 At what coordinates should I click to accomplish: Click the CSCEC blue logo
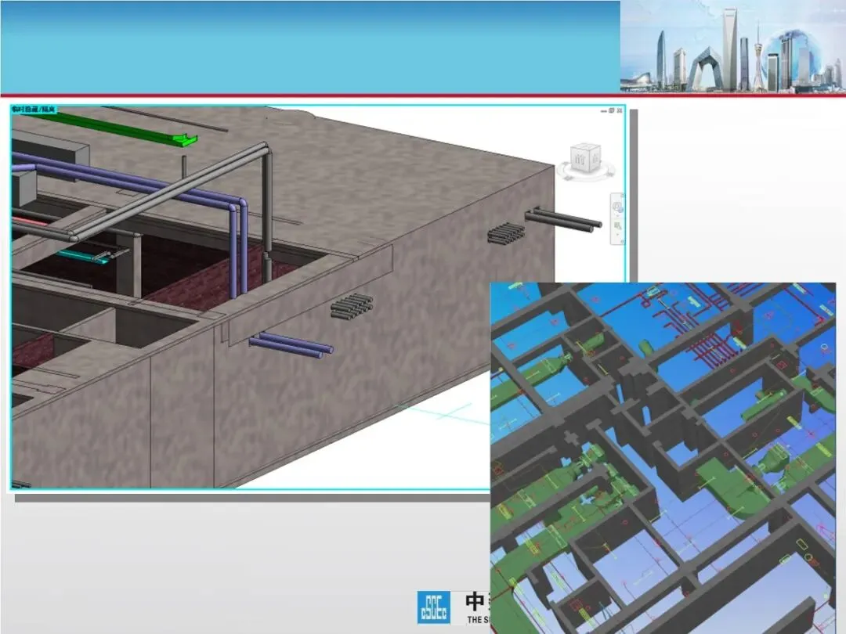(434, 607)
